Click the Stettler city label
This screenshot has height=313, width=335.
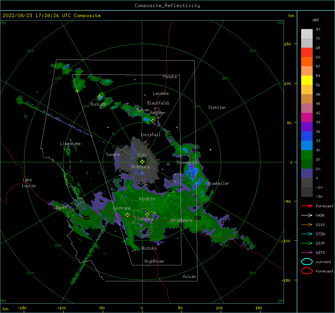coord(217,108)
